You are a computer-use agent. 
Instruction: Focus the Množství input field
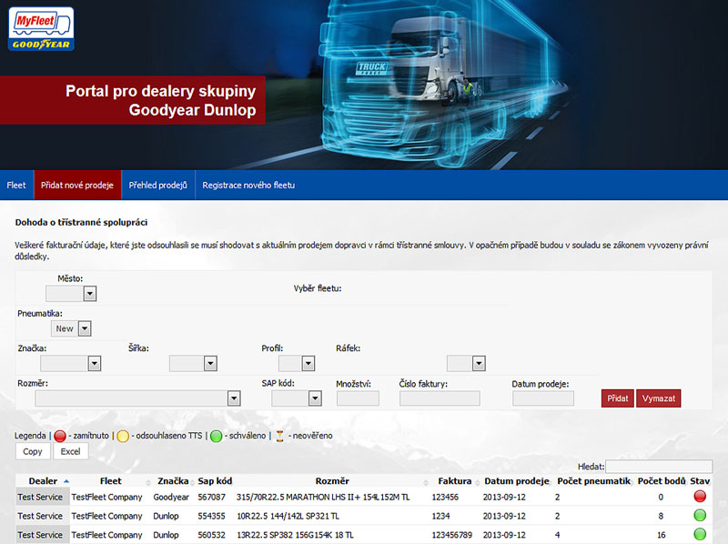click(358, 398)
